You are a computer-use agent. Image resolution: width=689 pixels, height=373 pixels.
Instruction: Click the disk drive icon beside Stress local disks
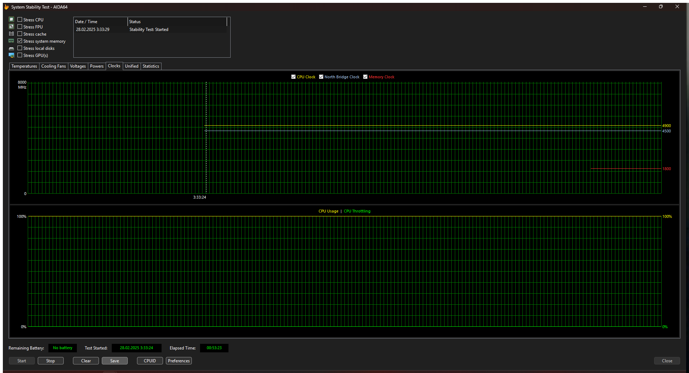pyautogui.click(x=11, y=48)
